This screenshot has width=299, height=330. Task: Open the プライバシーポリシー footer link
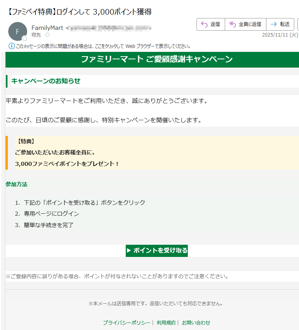coord(127,323)
